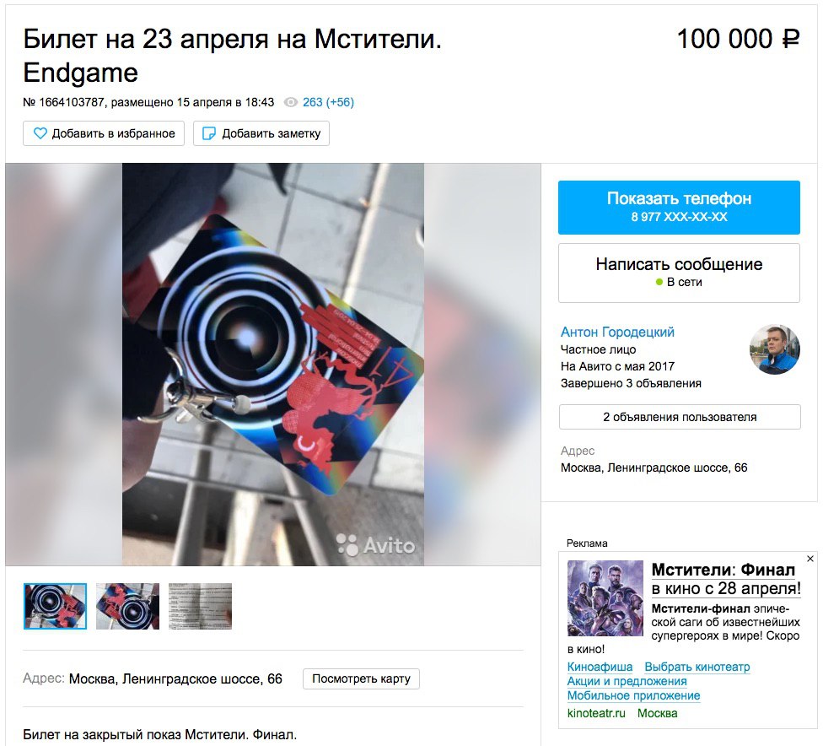Click the Мстители: Финал ad poster image

[x=605, y=598]
